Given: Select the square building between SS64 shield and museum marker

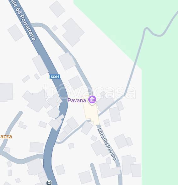Looking at the screenshot, I should click(x=76, y=83).
